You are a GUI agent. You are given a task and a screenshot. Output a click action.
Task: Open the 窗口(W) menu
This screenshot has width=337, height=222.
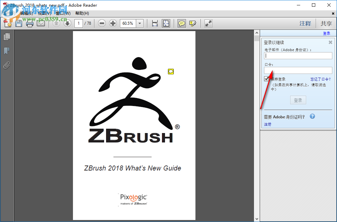pos(63,13)
